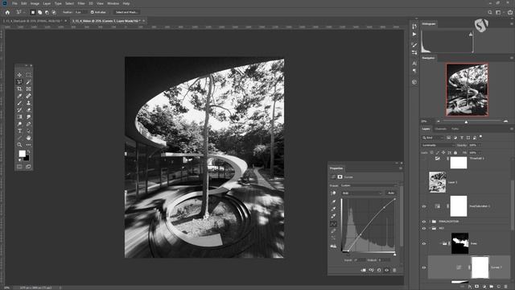Open the search icon in options bar
515x290 pixels.
490,12
